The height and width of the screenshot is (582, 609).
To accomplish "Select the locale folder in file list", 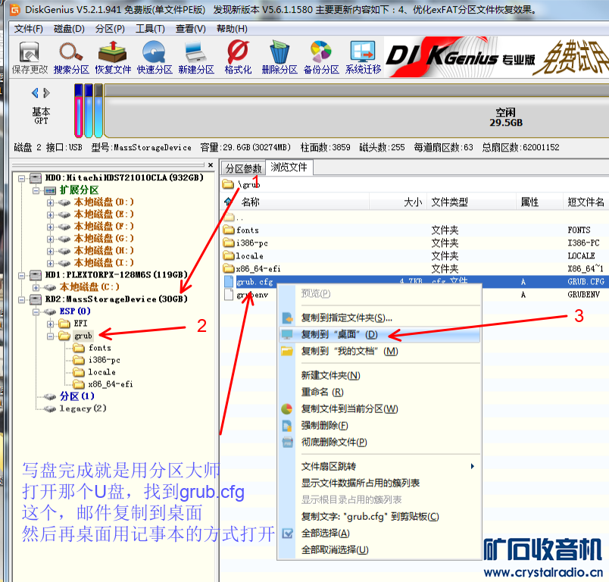I will [x=249, y=255].
